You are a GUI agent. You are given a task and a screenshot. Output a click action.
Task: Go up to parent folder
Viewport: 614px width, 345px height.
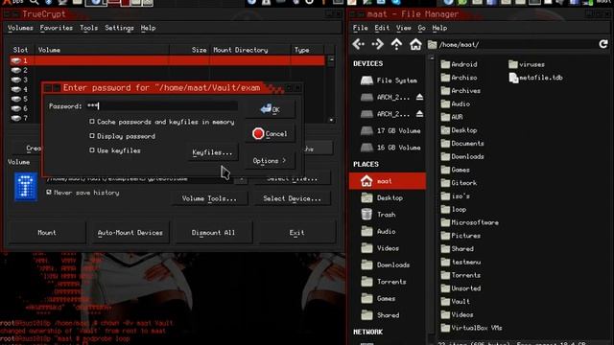point(396,44)
